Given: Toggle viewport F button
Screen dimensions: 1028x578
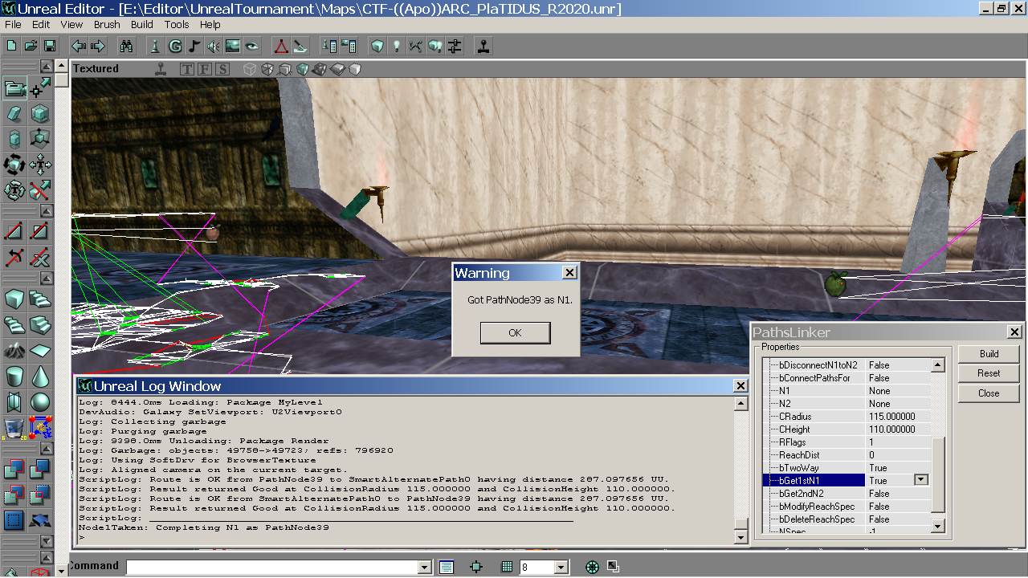Looking at the screenshot, I should click(x=205, y=69).
